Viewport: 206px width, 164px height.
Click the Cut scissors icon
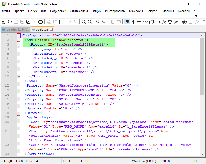tap(49, 22)
